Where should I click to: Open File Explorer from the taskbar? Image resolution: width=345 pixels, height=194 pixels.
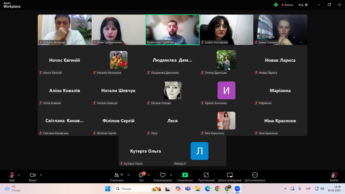click(198, 189)
